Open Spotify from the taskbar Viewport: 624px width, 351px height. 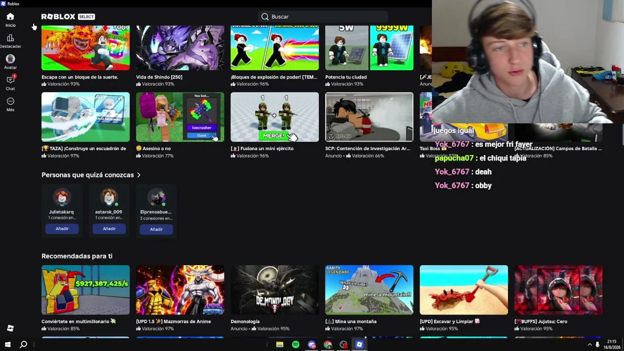coord(295,345)
